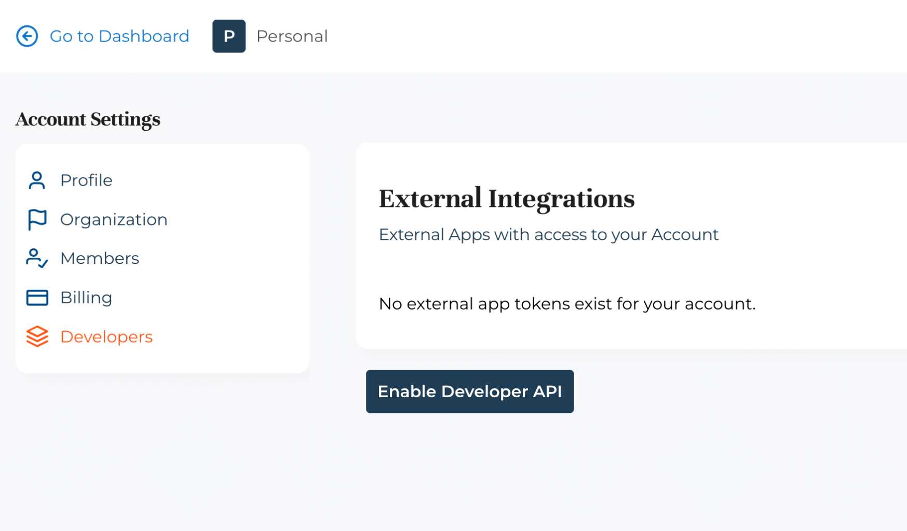Go to Dashboard link
This screenshot has width=907, height=531.
pos(119,36)
